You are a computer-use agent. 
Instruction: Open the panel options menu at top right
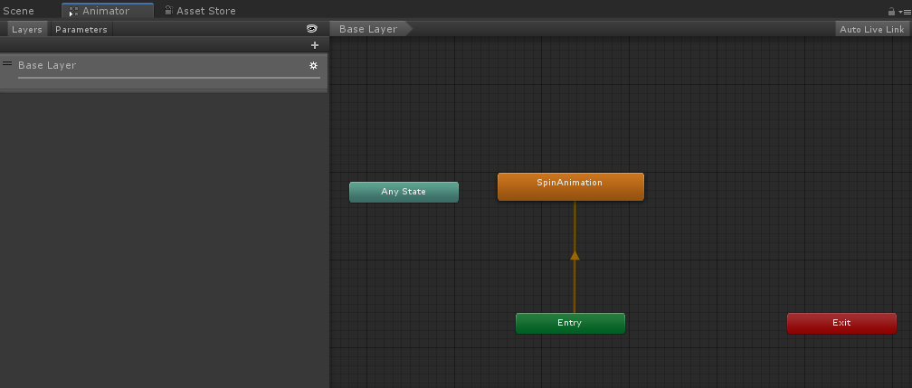[904, 12]
